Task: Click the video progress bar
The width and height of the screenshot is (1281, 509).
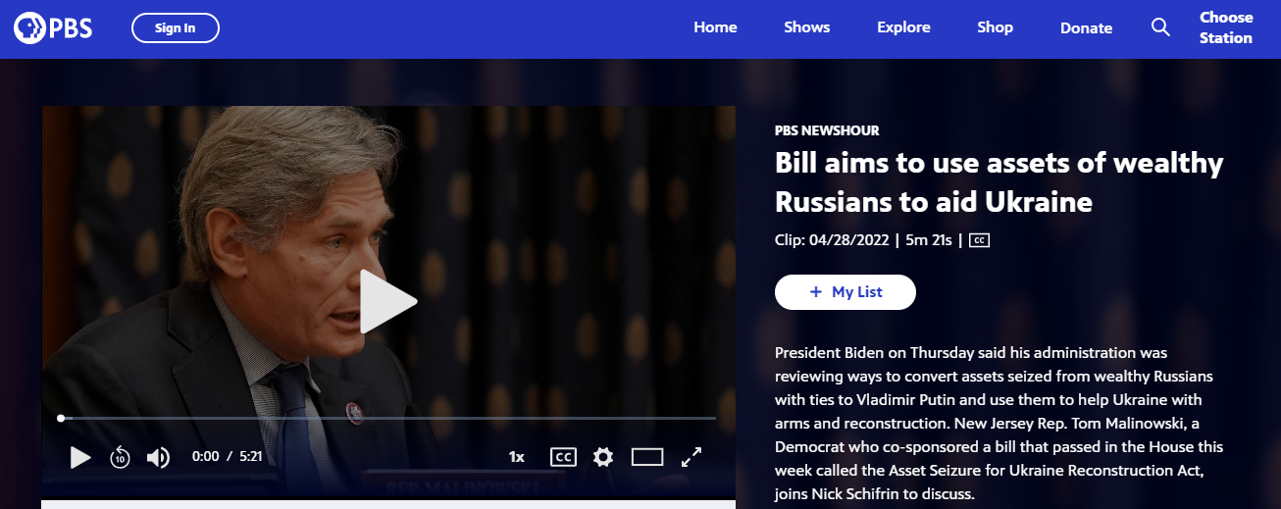Action: point(387,419)
